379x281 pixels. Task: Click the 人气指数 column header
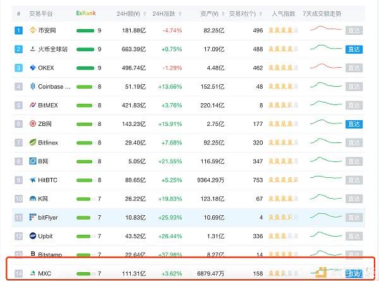click(x=282, y=13)
